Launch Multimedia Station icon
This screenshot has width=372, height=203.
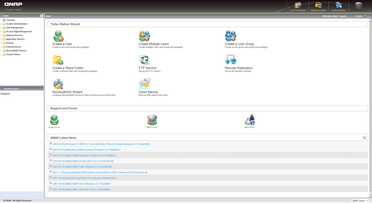click(319, 5)
